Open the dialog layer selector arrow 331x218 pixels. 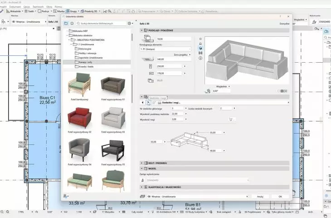(247, 197)
